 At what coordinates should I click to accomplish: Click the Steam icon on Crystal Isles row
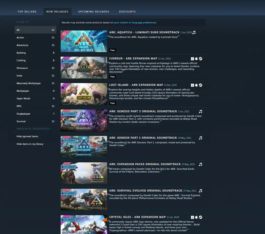pyautogui.click(x=201, y=217)
